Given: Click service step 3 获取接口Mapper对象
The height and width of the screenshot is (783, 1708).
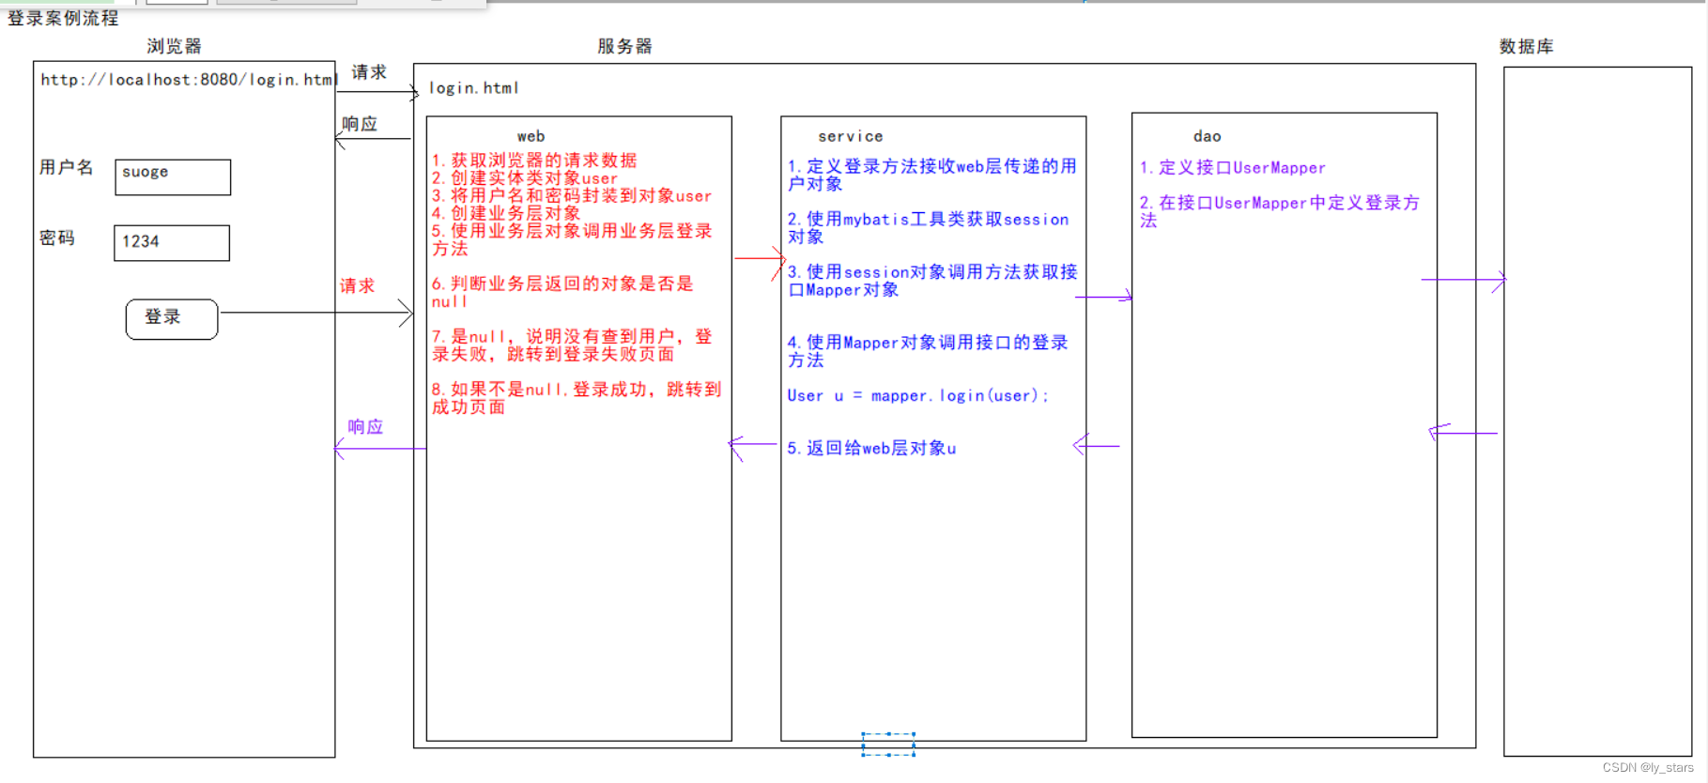Looking at the screenshot, I should pyautogui.click(x=932, y=281).
